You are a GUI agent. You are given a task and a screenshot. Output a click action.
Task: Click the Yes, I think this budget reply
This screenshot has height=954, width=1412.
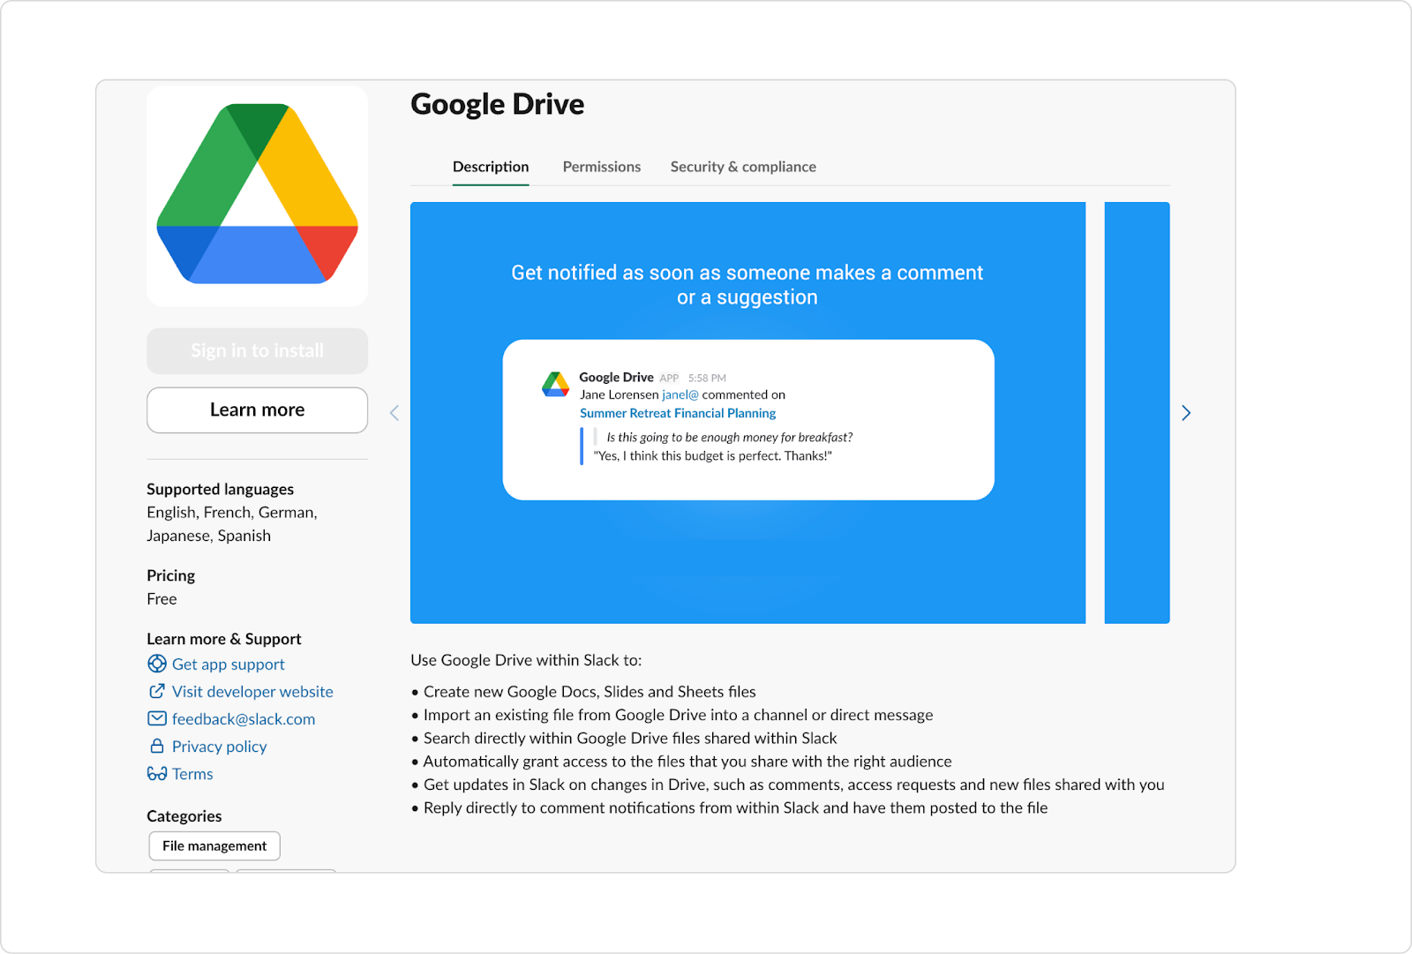click(x=713, y=455)
